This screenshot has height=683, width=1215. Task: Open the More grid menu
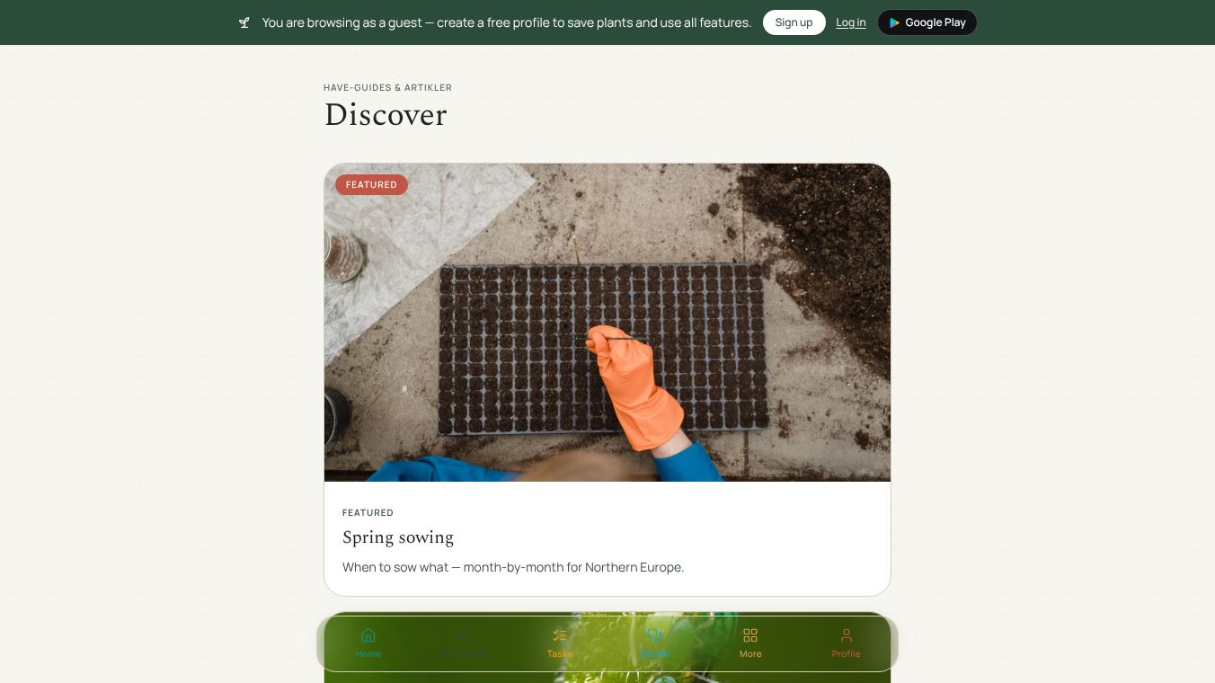click(x=750, y=643)
